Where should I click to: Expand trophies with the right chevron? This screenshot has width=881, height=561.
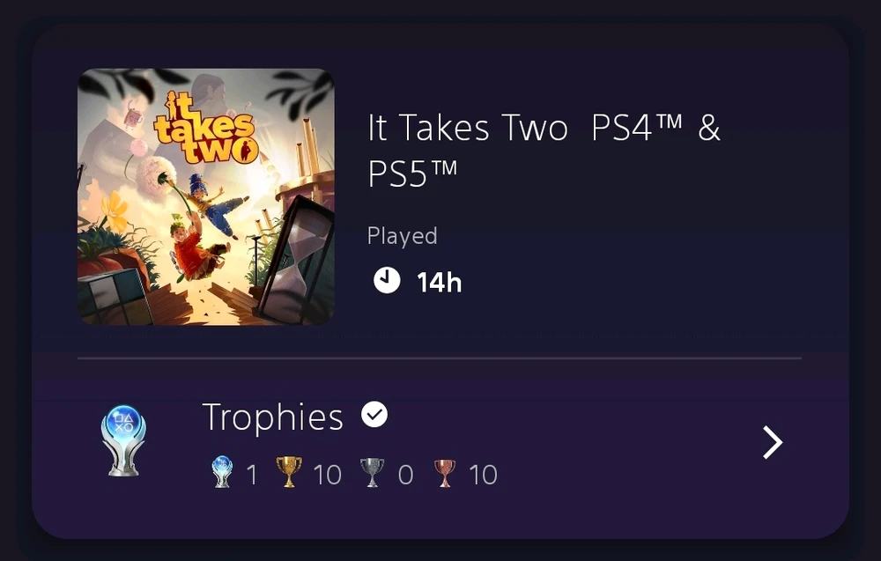773,442
